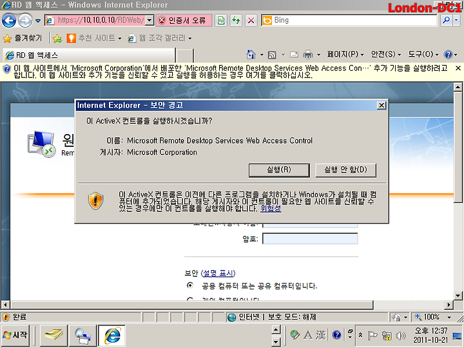Click the language bar help icon
The height and width of the screenshot is (348, 464).
tap(337, 335)
